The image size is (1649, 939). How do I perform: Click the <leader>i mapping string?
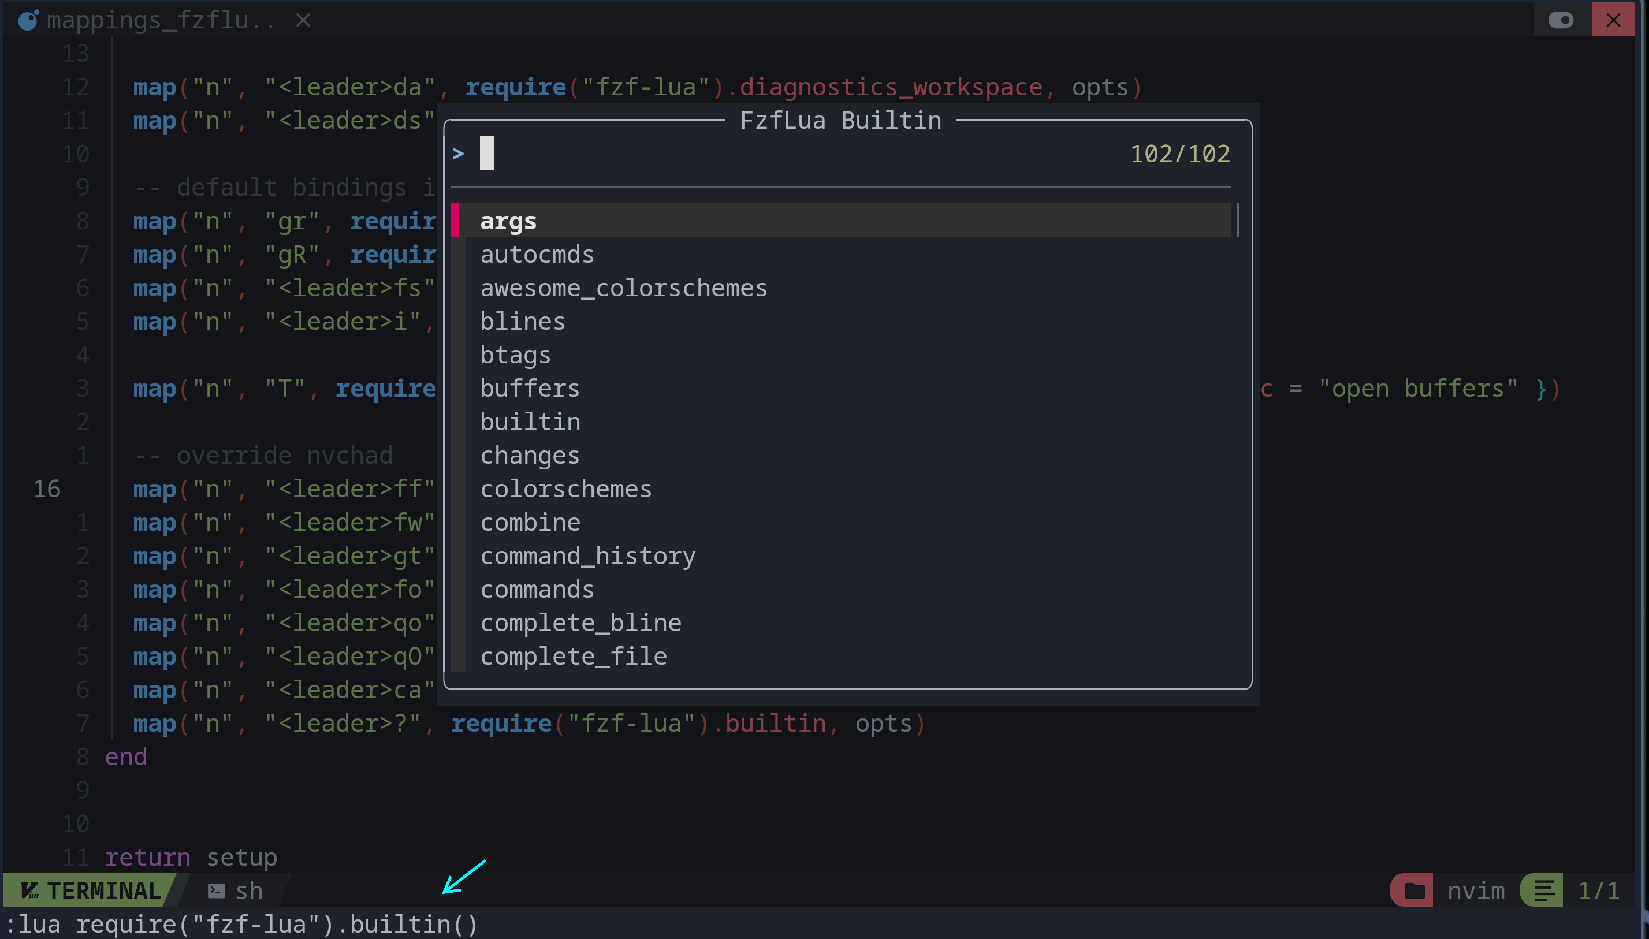[343, 322]
